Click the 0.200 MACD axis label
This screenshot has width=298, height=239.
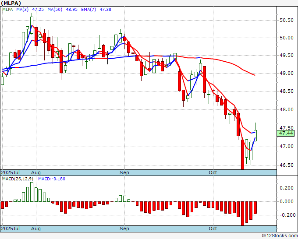(287, 188)
